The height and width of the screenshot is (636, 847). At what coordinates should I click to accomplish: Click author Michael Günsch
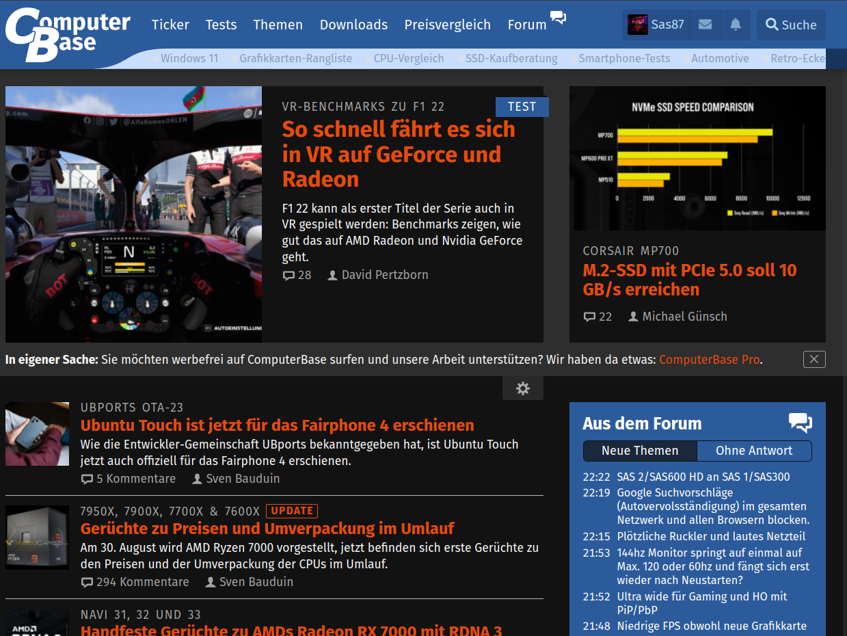(685, 317)
